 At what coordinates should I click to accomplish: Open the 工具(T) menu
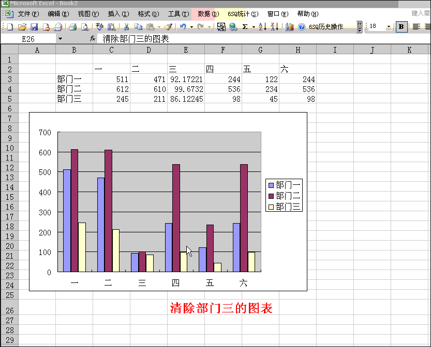pos(179,14)
